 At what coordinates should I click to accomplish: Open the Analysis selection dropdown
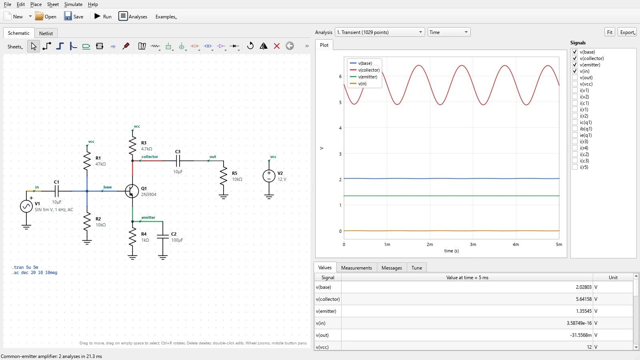[x=380, y=32]
